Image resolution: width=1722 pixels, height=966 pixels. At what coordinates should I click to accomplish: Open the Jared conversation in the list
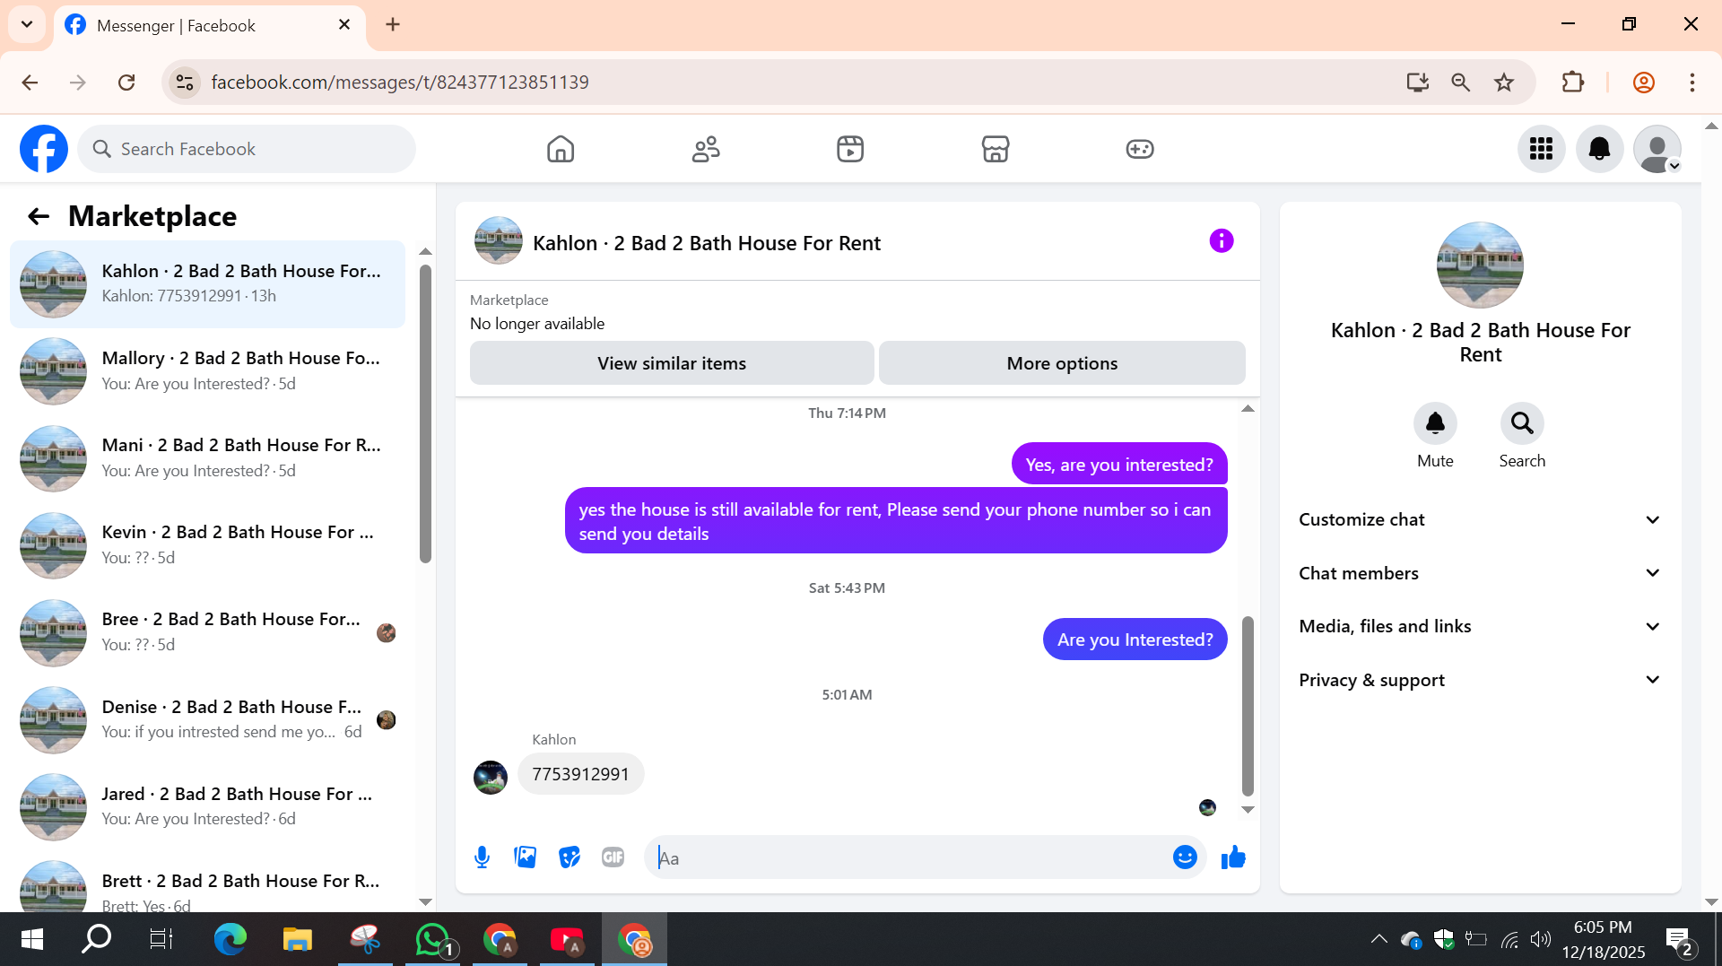click(208, 806)
